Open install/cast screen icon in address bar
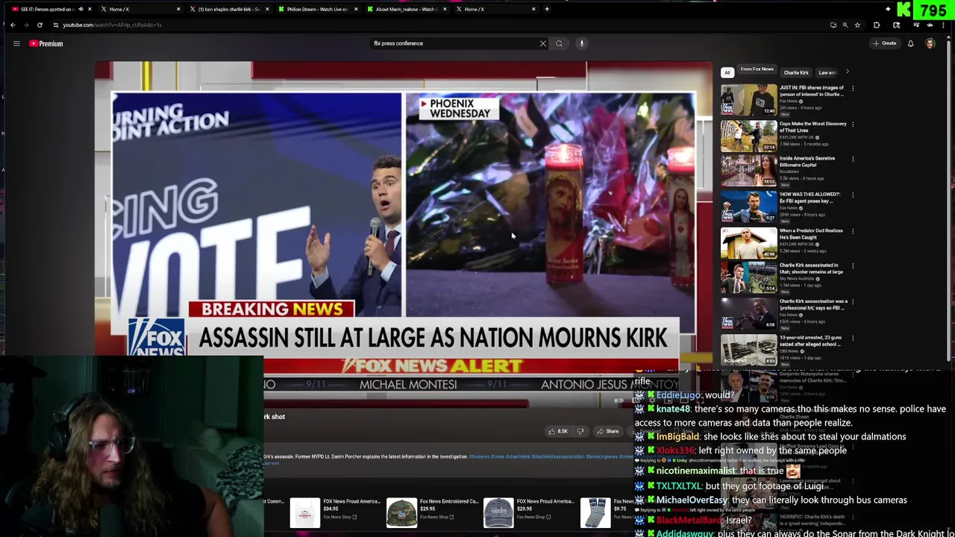Viewport: 955px width, 537px height. click(833, 25)
